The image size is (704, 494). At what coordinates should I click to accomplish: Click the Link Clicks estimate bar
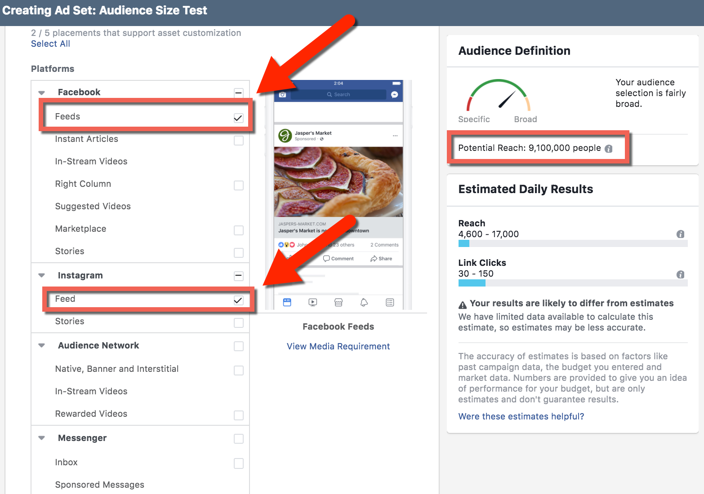pos(573,283)
